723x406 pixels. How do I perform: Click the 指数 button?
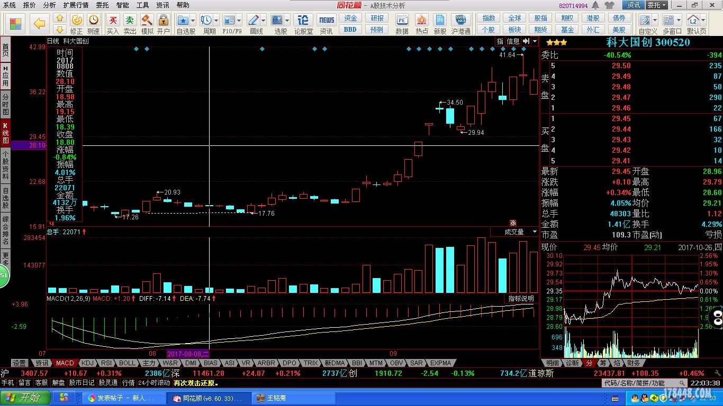[489, 19]
